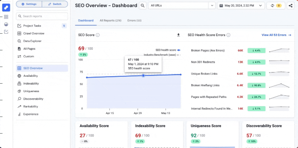Open the pie chart icon in left rail
Image resolution: width=298 pixels, height=148 pixels.
(6, 24)
